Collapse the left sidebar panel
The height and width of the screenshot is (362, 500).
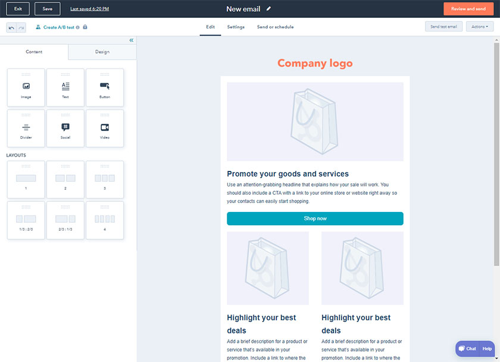[132, 40]
